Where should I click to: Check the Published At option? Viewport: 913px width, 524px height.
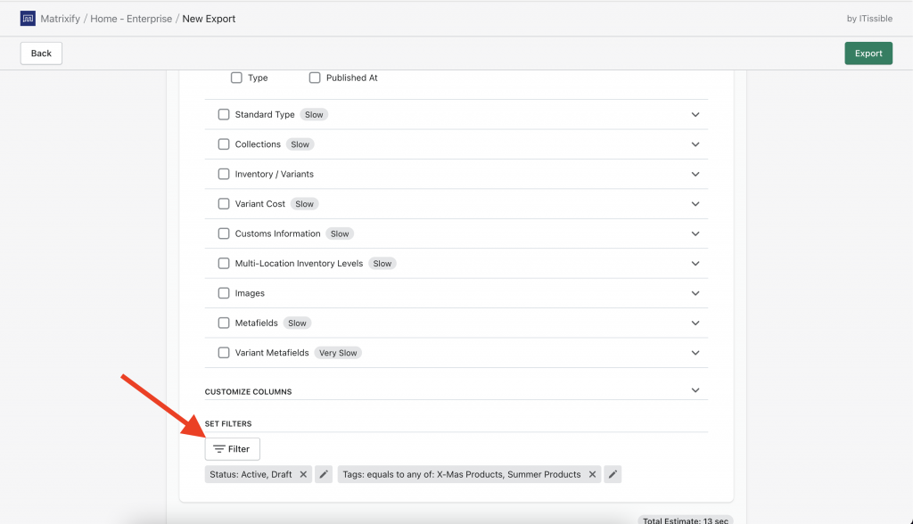[x=314, y=78]
